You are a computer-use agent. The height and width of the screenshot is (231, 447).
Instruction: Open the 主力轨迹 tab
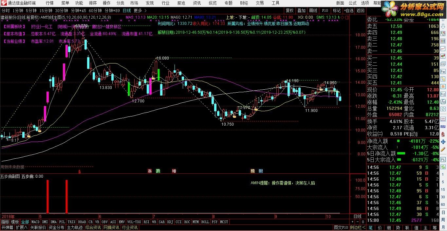click(x=75, y=227)
